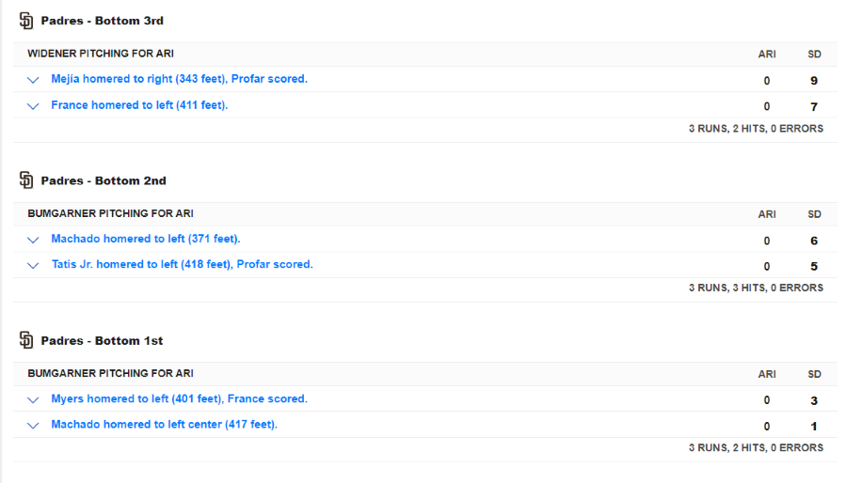Click 3 RUNS, 2 HITS summary for Bottom 1st
Viewport: 846px width, 483px height.
point(756,447)
